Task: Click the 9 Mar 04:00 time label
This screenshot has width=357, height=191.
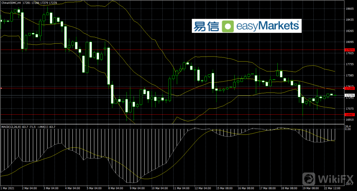Action: tap(138, 188)
